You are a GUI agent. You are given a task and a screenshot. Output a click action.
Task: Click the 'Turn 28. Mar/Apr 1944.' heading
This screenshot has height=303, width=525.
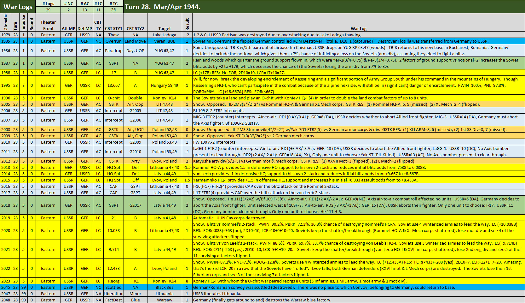point(163,7)
